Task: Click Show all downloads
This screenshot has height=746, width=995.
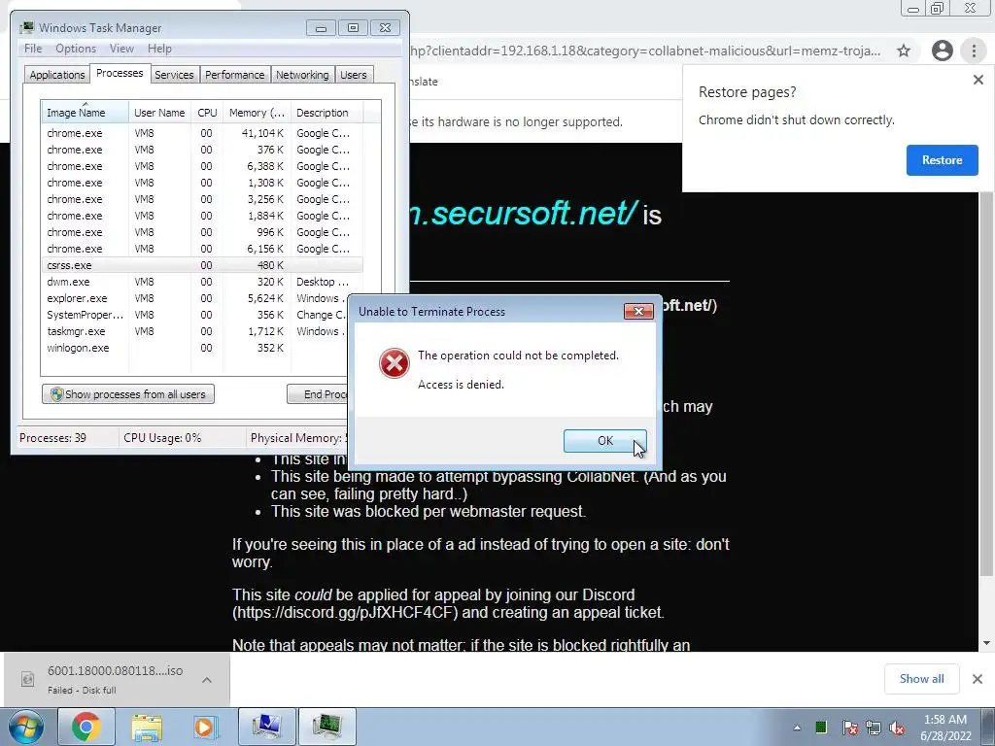Action: (921, 679)
